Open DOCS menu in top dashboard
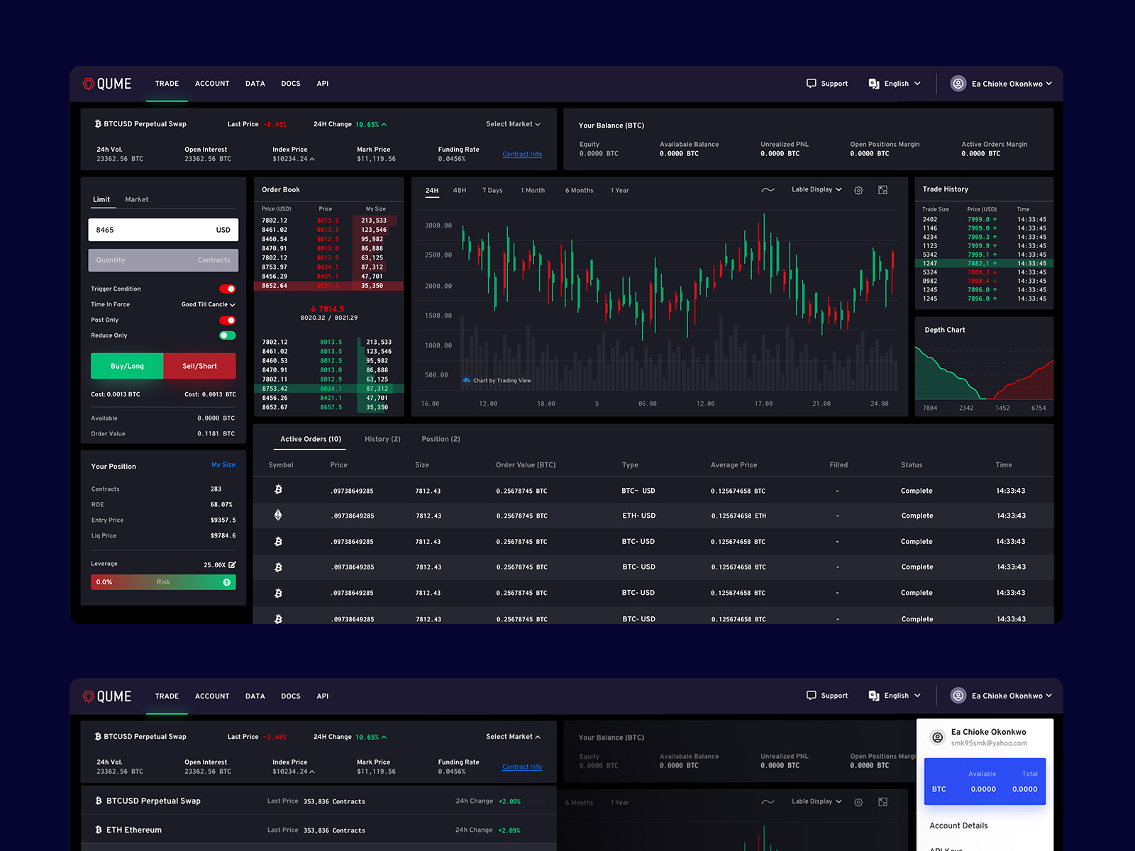This screenshot has width=1135, height=851. pos(291,84)
